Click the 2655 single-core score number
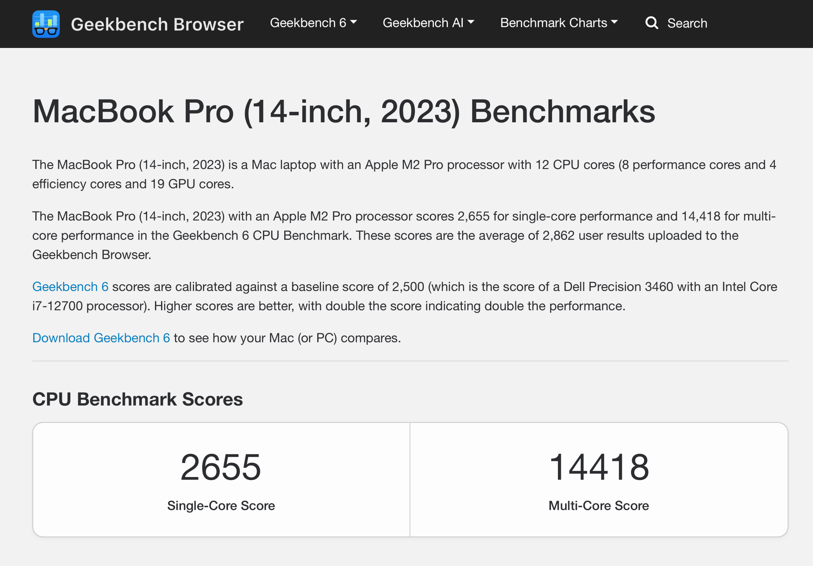 tap(221, 467)
